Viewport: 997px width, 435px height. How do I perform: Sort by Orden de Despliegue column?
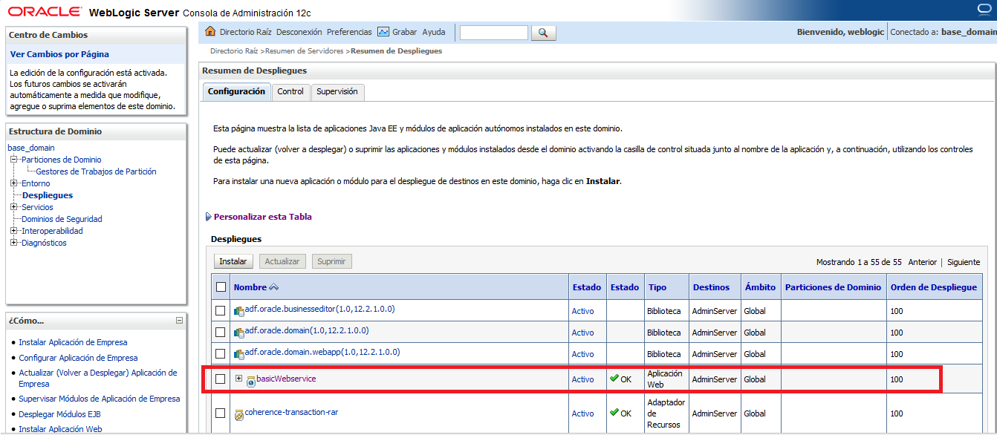933,287
